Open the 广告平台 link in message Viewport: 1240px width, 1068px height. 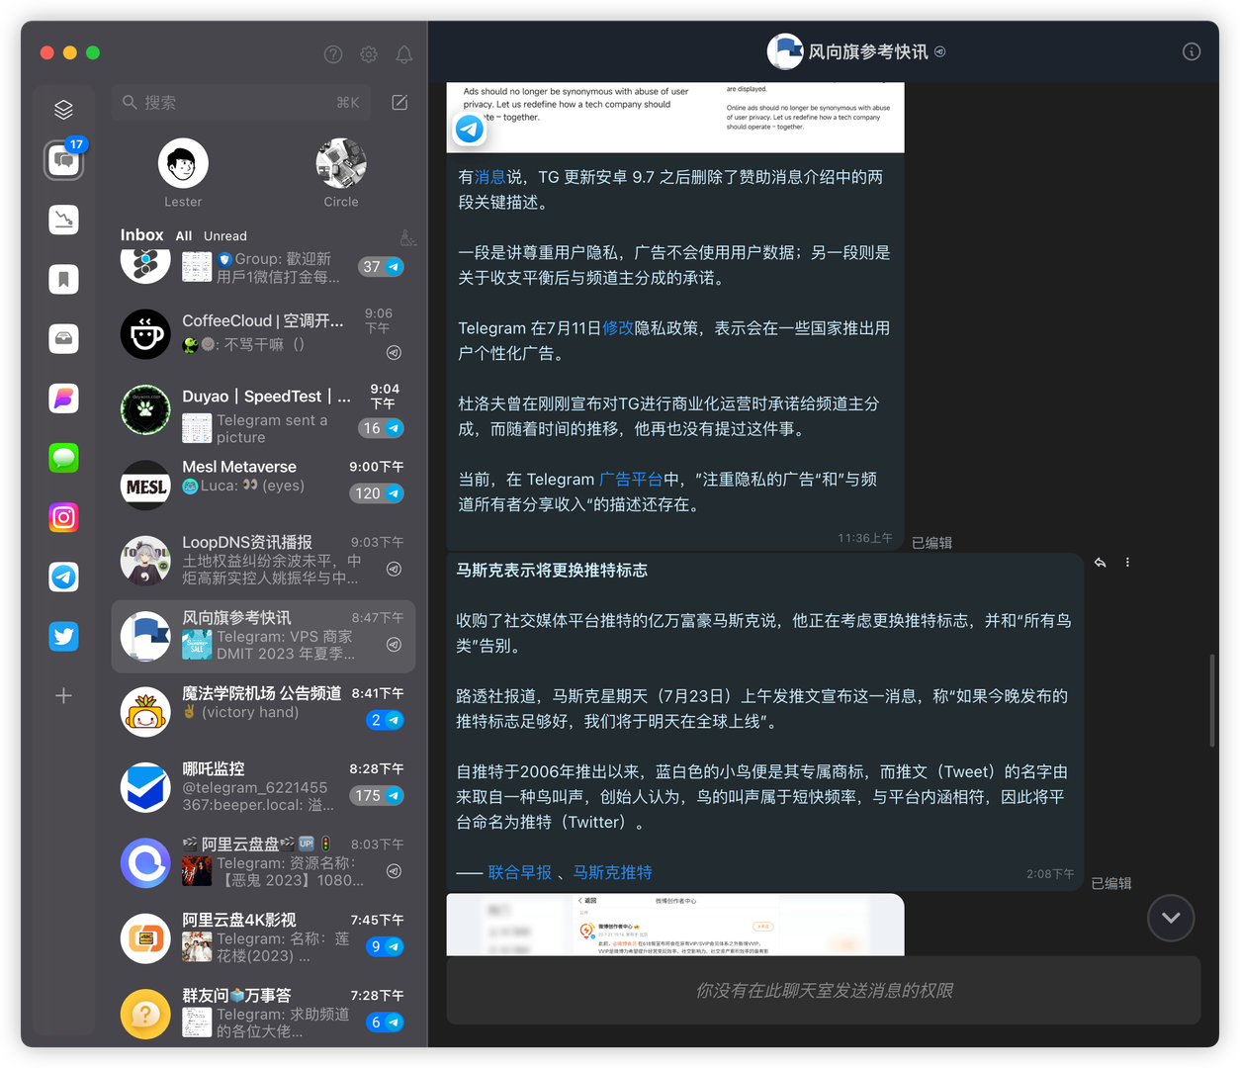tap(630, 480)
